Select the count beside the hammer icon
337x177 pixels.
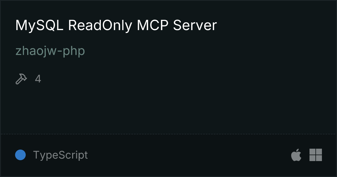(x=38, y=79)
